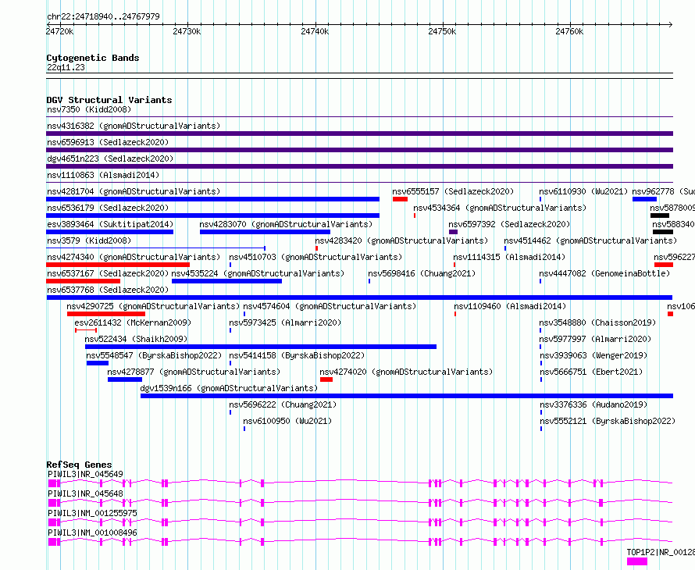695x570 pixels.
Task: Select the nsv4535224 blue variant bar
Action: 226,281
